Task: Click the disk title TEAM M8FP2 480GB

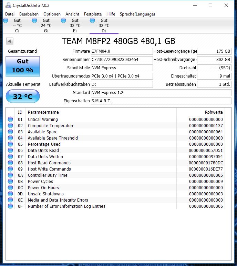Action: (x=118, y=41)
